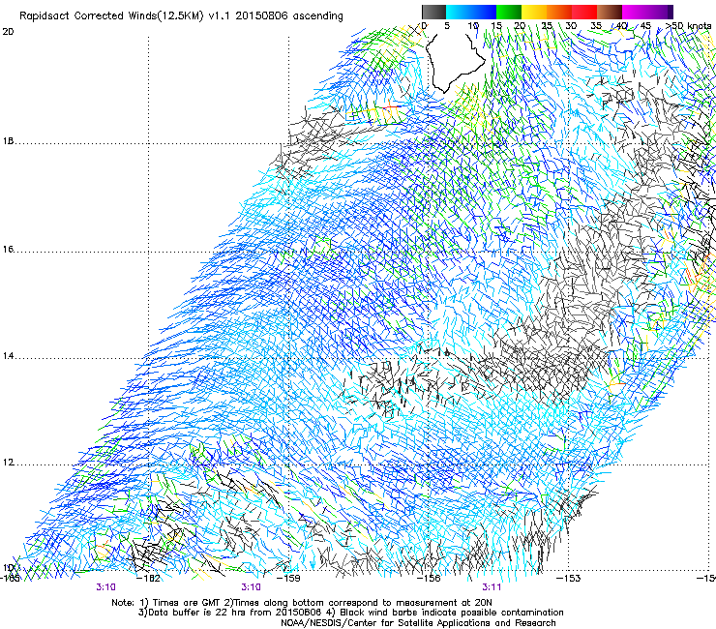The image size is (716, 629).
Task: Select the red 30–35 knots color segment
Action: (x=584, y=12)
